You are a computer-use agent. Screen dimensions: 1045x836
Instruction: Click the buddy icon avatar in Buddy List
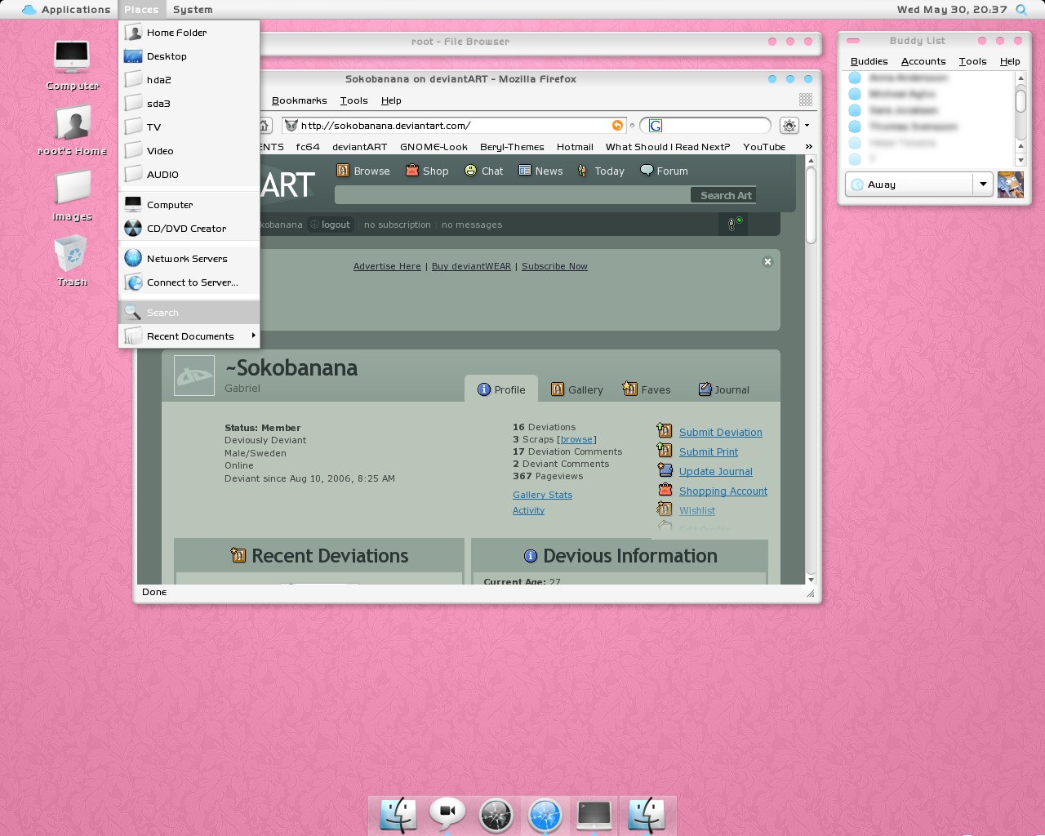[x=1011, y=185]
